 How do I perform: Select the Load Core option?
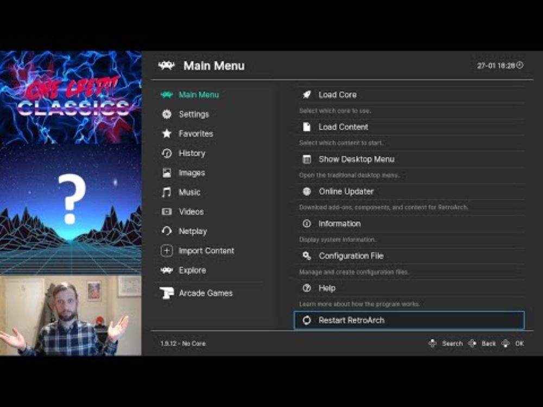[x=409, y=94]
